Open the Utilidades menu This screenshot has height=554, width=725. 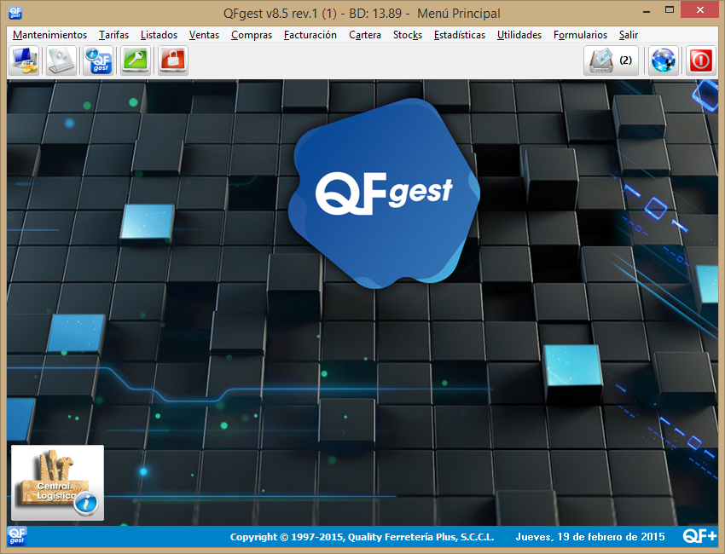tap(519, 35)
